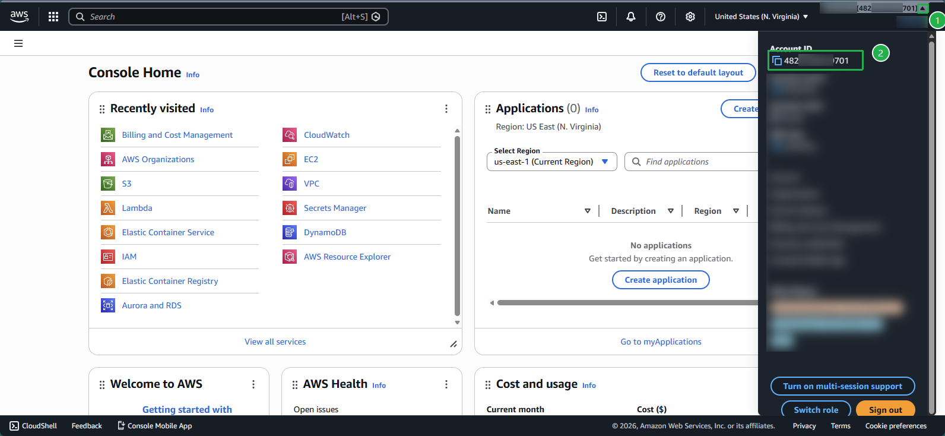Collapse the account menu arrow at top right
945x436 pixels.
[922, 8]
